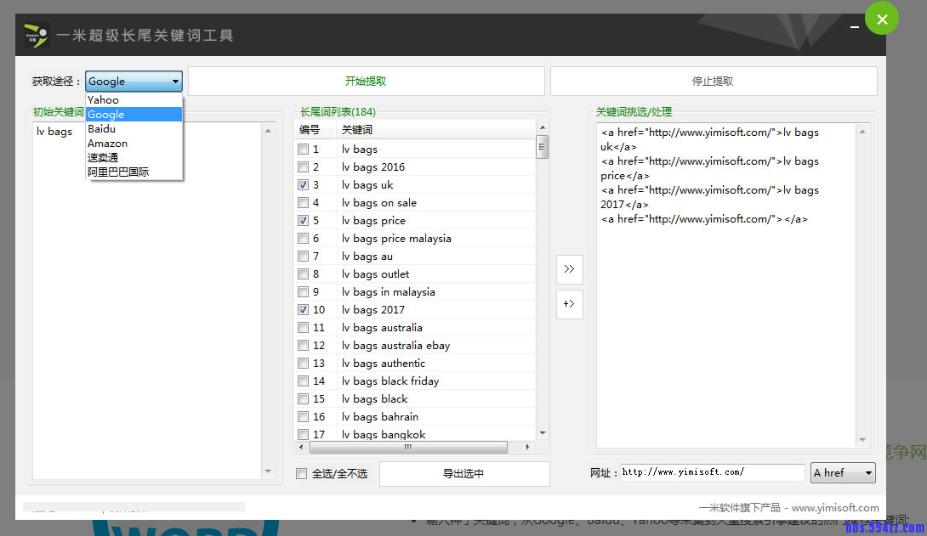The image size is (927, 536).
Task: Select Baidu from the source list
Action: (101, 129)
